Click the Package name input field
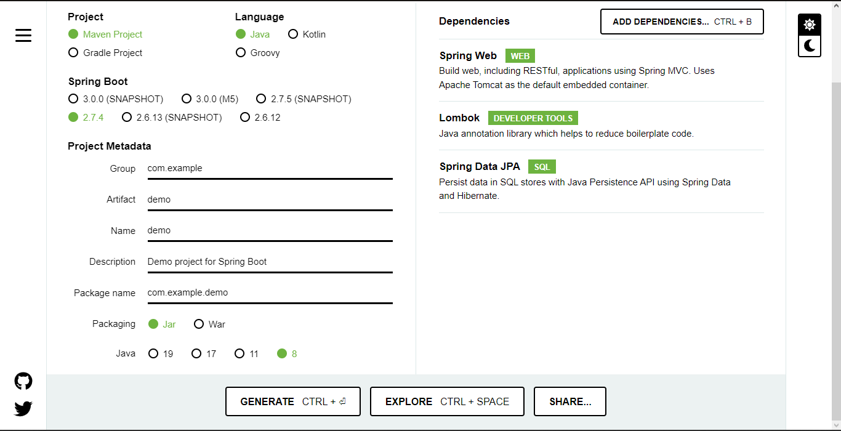This screenshot has height=431, width=841. (x=270, y=292)
